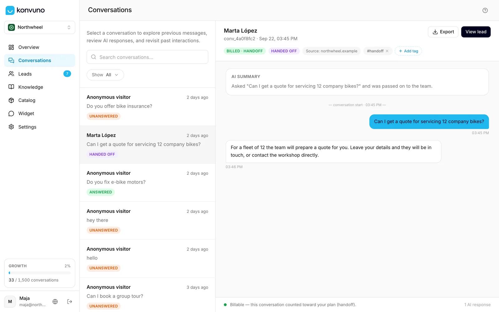This screenshot has height=312, width=499.
Task: Open the help icon in the header
Action: pos(485,10)
